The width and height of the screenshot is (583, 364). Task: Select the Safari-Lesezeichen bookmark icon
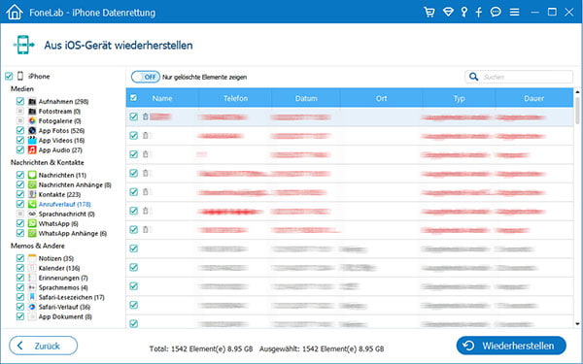point(32,297)
